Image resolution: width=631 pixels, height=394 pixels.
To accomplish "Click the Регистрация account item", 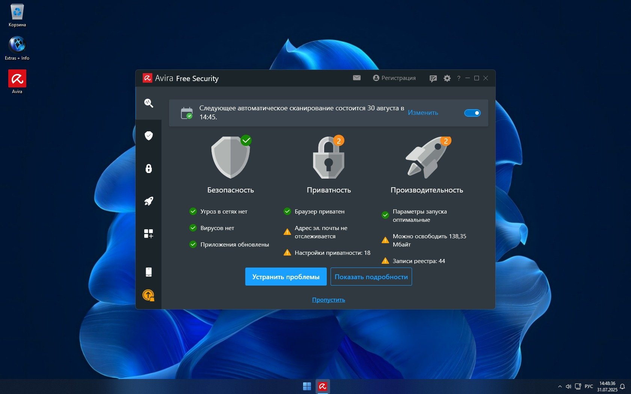I will pyautogui.click(x=394, y=78).
